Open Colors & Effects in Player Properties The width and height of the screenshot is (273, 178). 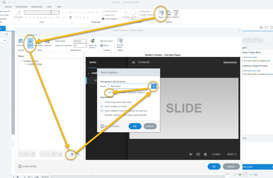click(92, 43)
